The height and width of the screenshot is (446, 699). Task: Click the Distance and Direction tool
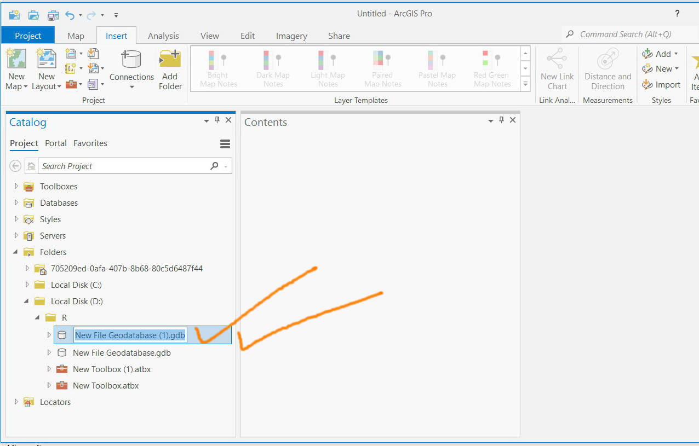[x=608, y=69]
